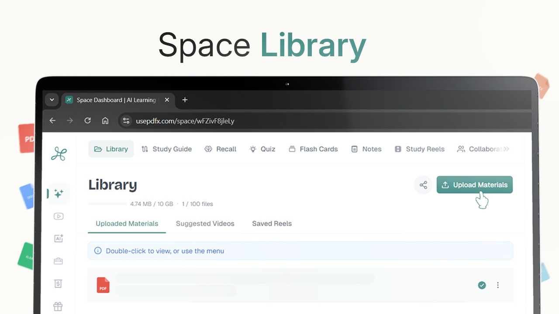Screen dimensions: 559x314
Task: Switch to Notes tab
Action: pyautogui.click(x=366, y=149)
